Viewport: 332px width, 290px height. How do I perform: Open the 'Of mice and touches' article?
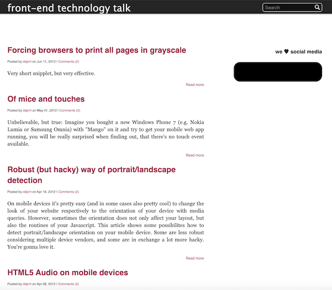[x=46, y=99]
